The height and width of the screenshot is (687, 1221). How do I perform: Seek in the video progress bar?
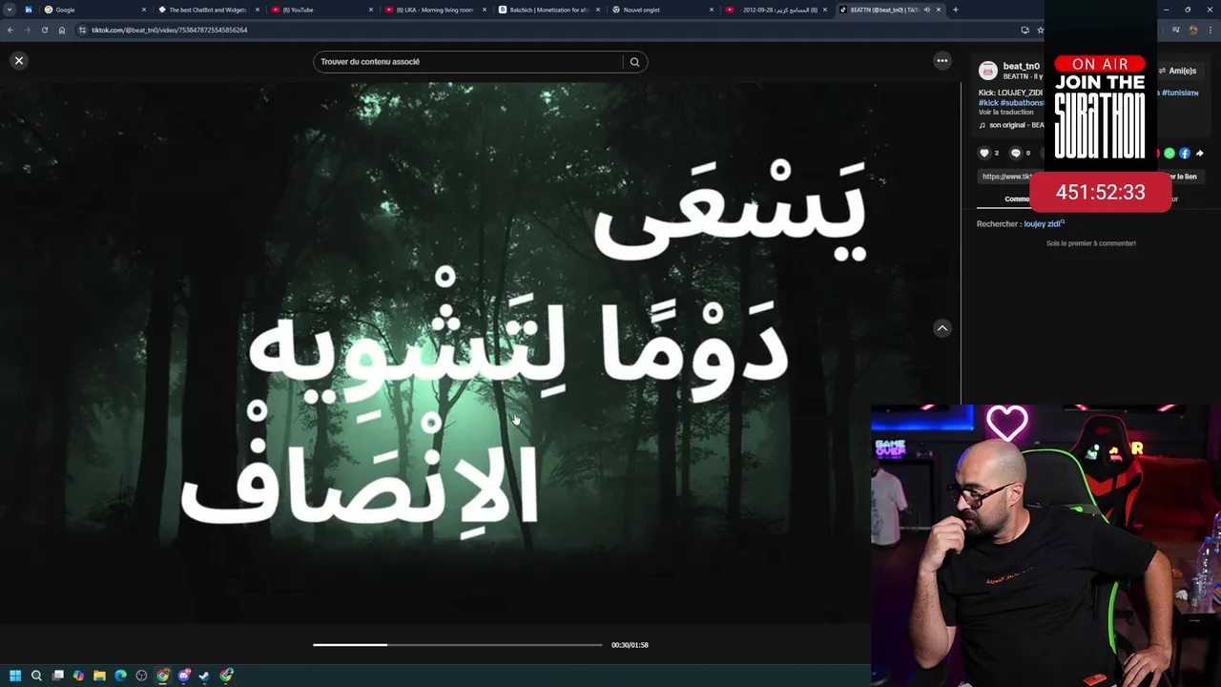[458, 645]
